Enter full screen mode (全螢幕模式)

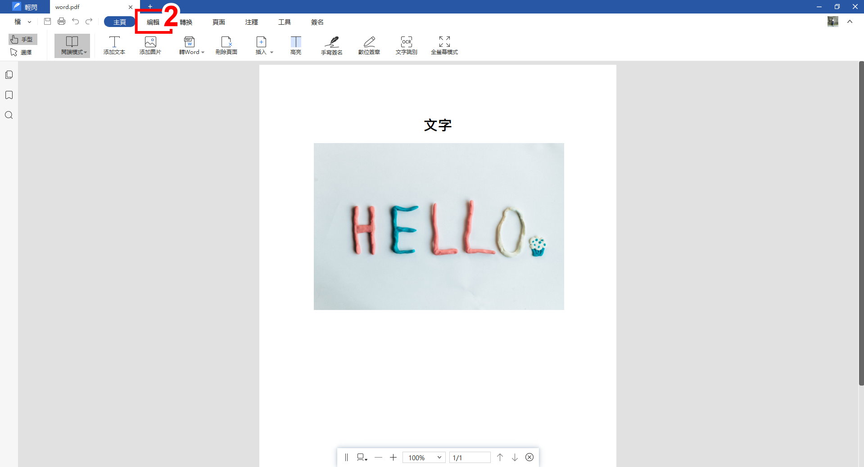444,46
